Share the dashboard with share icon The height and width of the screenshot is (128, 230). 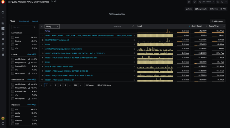coord(55,2)
